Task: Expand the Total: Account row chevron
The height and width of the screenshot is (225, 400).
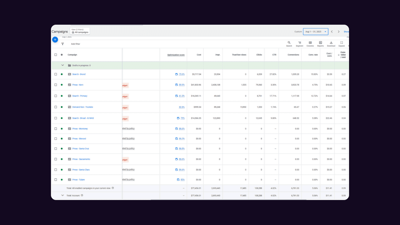Action: [62, 195]
